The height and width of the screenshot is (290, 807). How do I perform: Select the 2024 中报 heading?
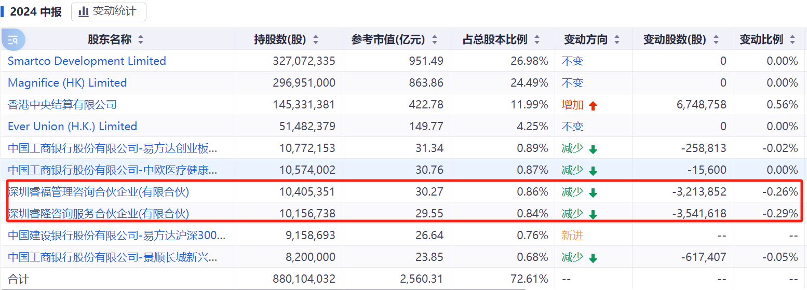[x=36, y=11]
